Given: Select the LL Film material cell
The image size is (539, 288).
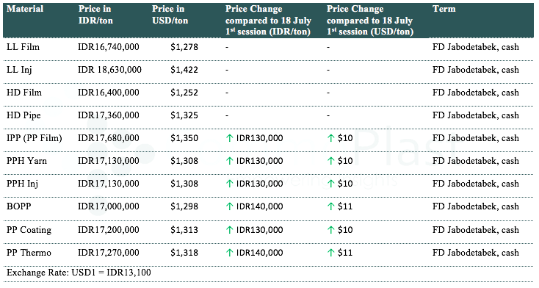Looking at the screenshot, I should pyautogui.click(x=23, y=47).
